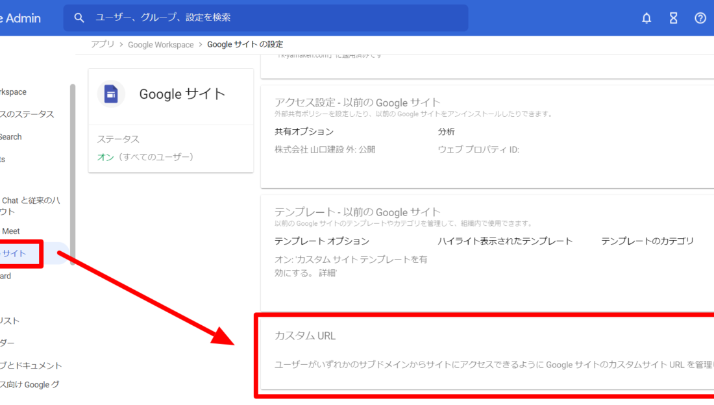
Task: Click the search magnifier icon
Action: coord(79,18)
